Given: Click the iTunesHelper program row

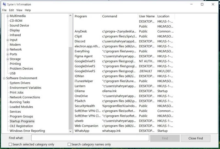Looking at the screenshot, I should tap(124, 81).
